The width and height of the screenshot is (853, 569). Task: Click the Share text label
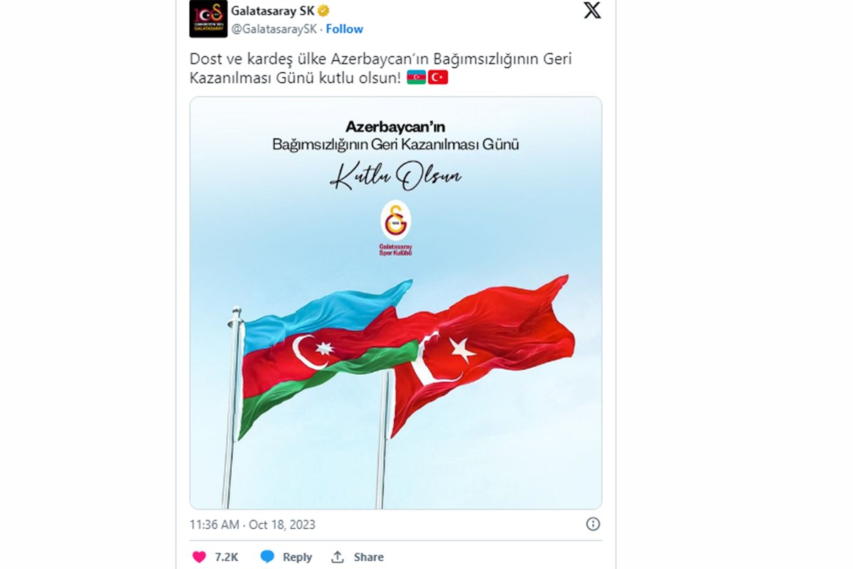click(x=368, y=557)
